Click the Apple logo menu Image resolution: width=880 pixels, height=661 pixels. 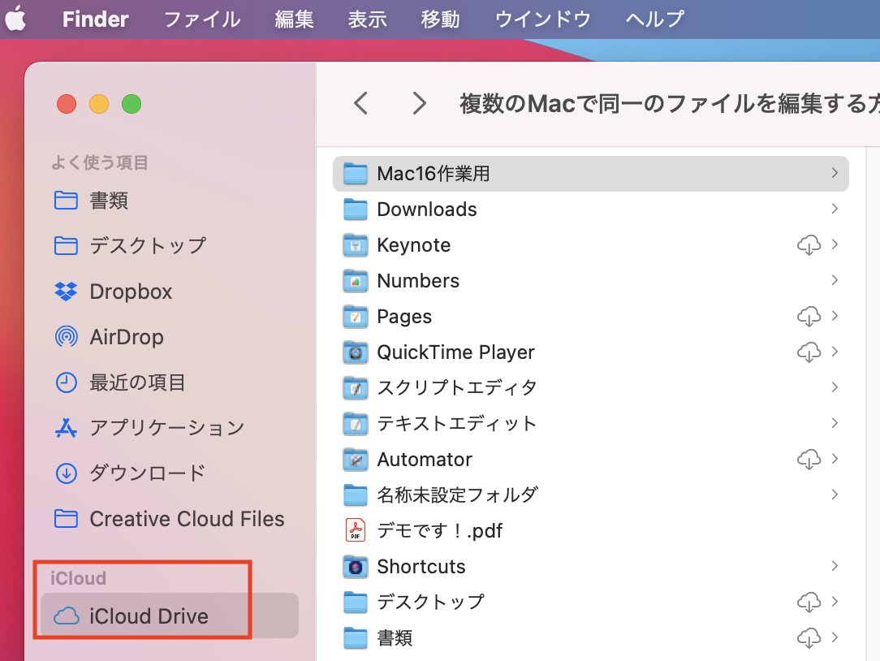pyautogui.click(x=15, y=19)
